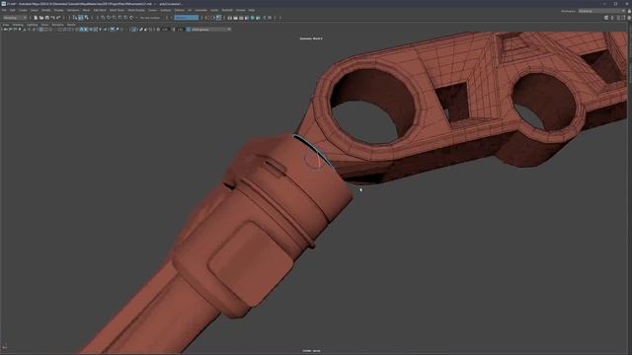The height and width of the screenshot is (355, 632).
Task: Toggle pause Viewport 2.0 icon
Action: (270, 18)
